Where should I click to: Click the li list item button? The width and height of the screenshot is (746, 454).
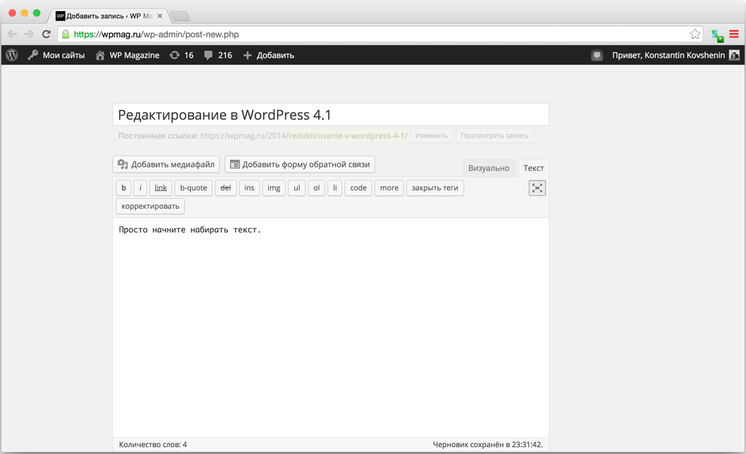[335, 188]
